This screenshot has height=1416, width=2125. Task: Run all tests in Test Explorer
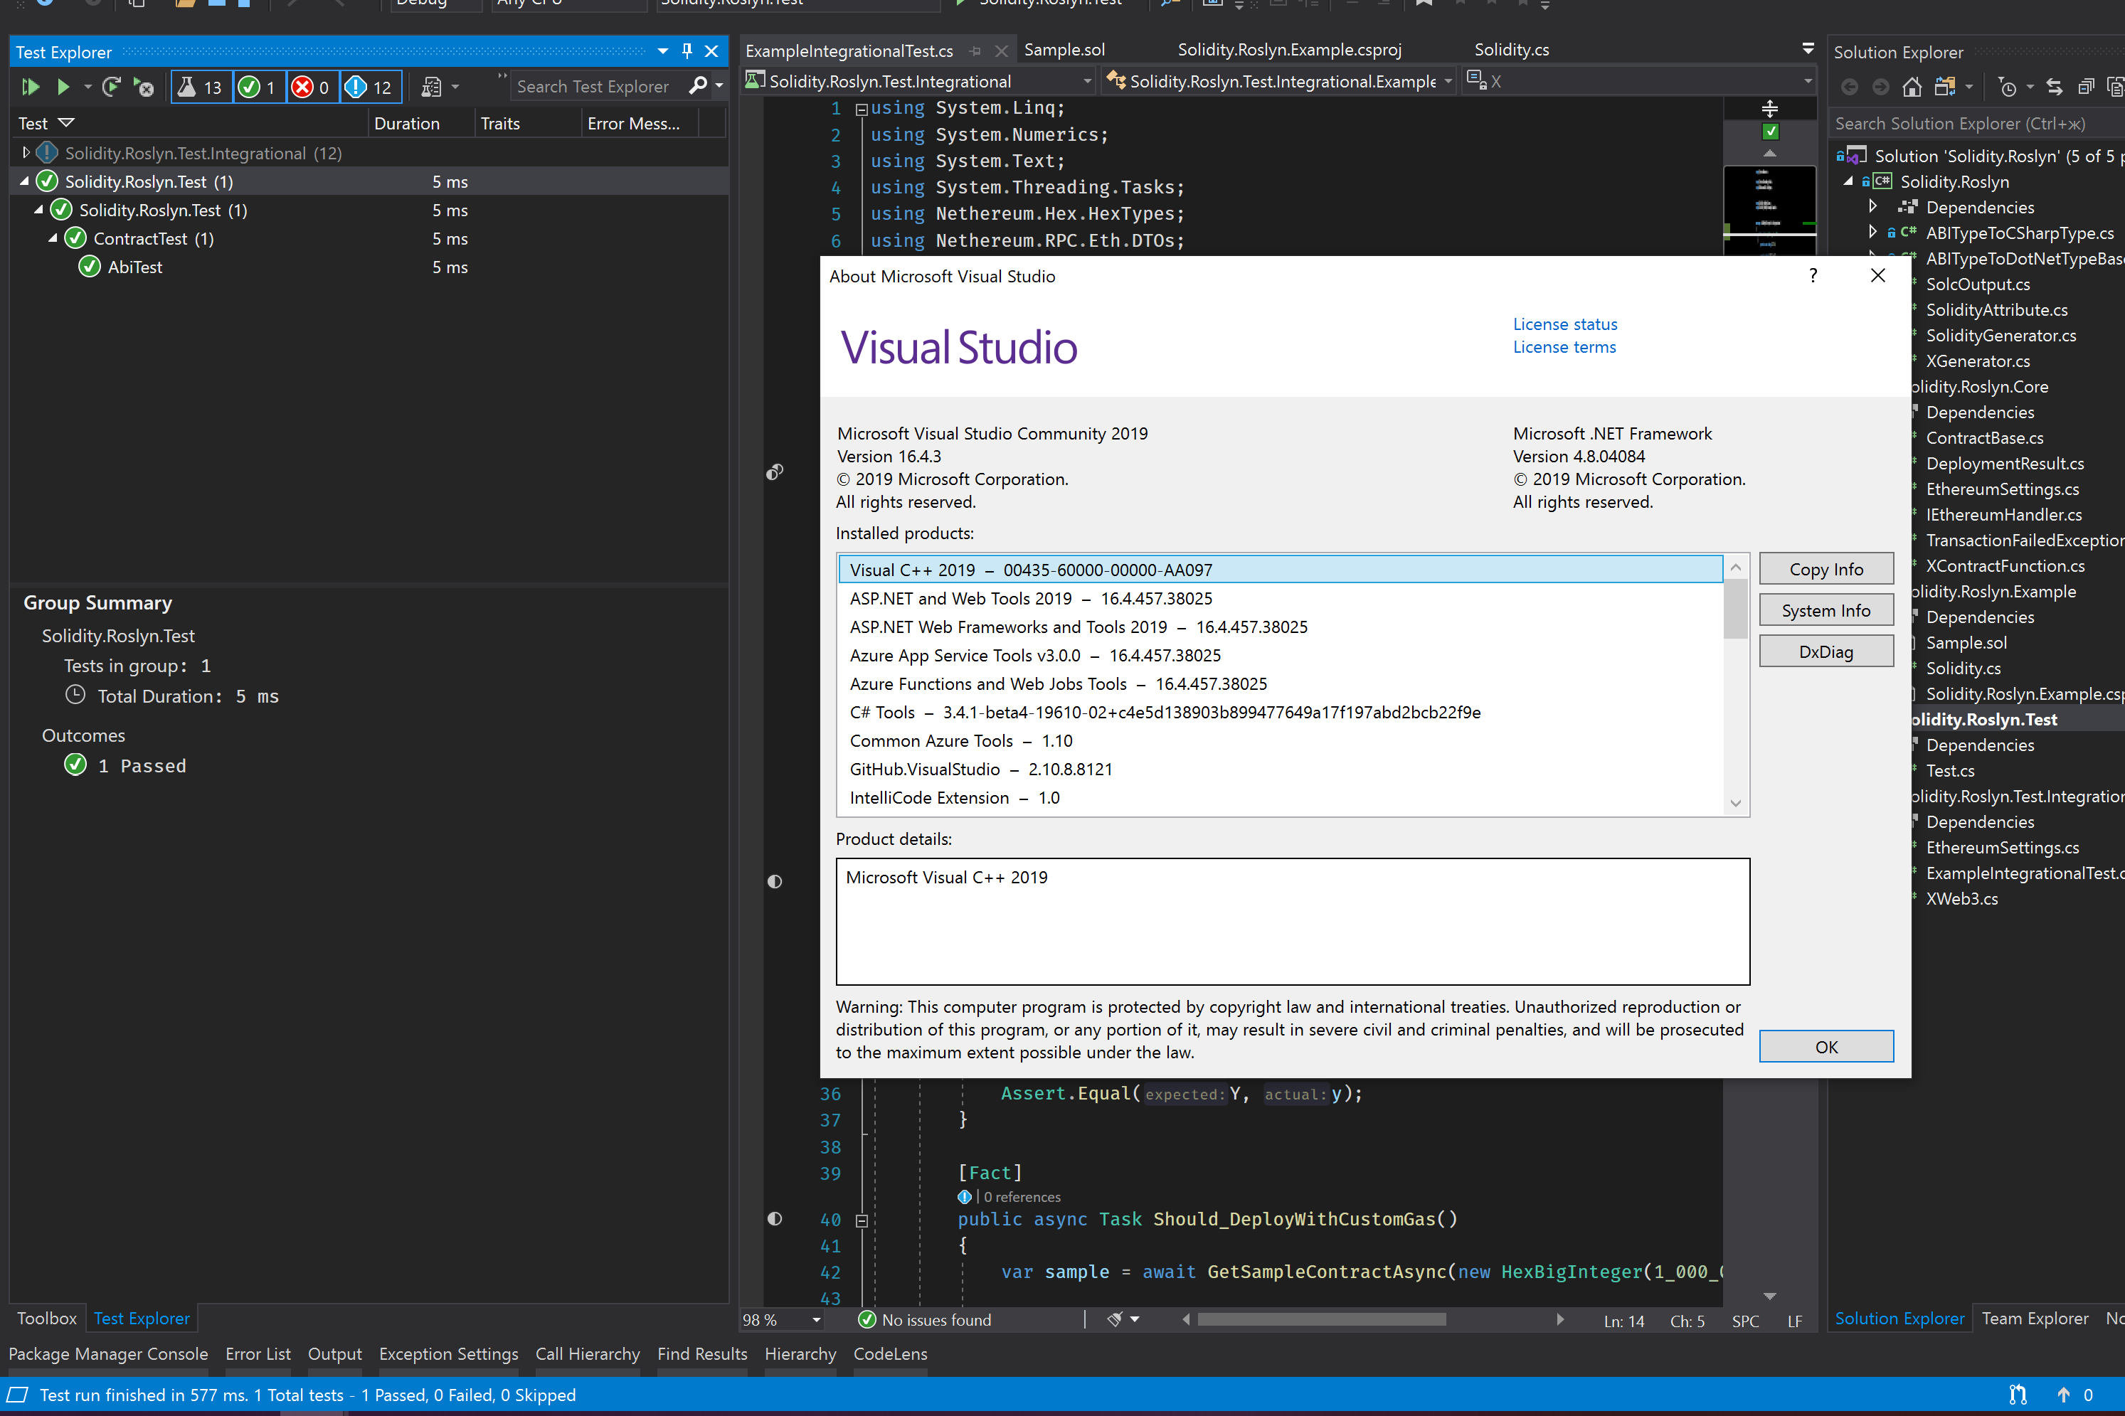point(30,87)
